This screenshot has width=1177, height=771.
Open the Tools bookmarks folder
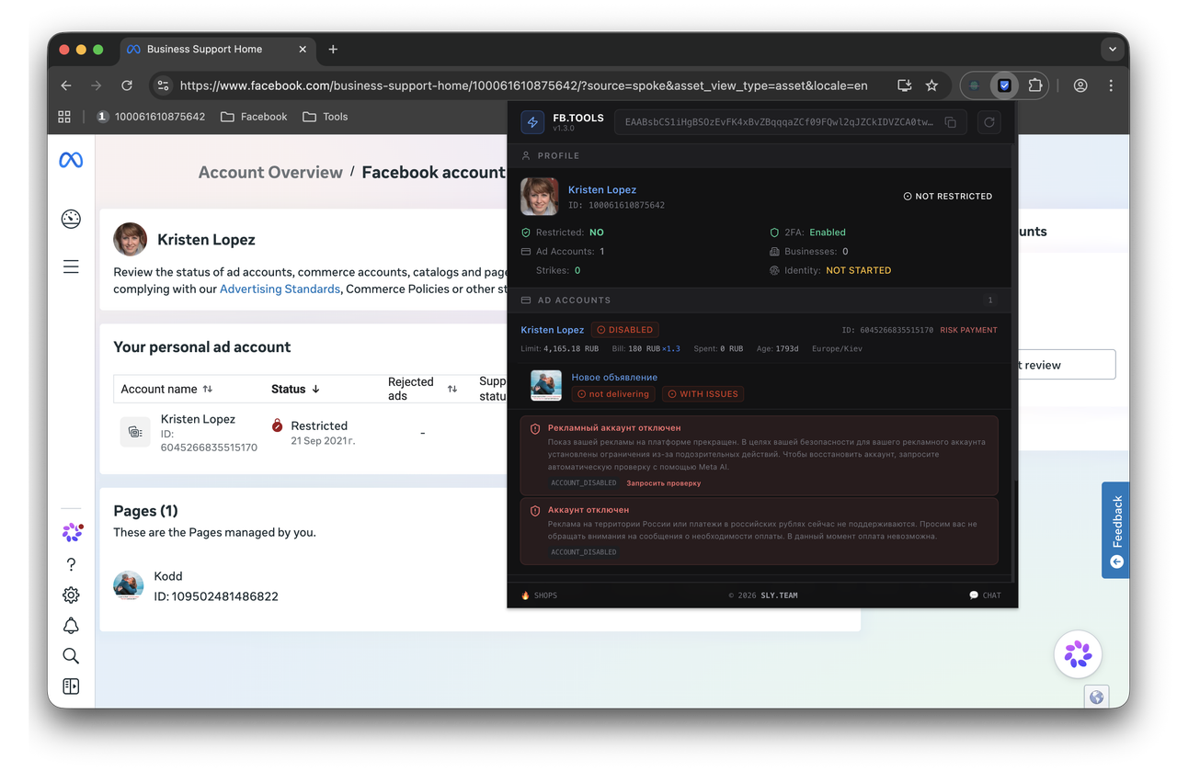(x=325, y=117)
